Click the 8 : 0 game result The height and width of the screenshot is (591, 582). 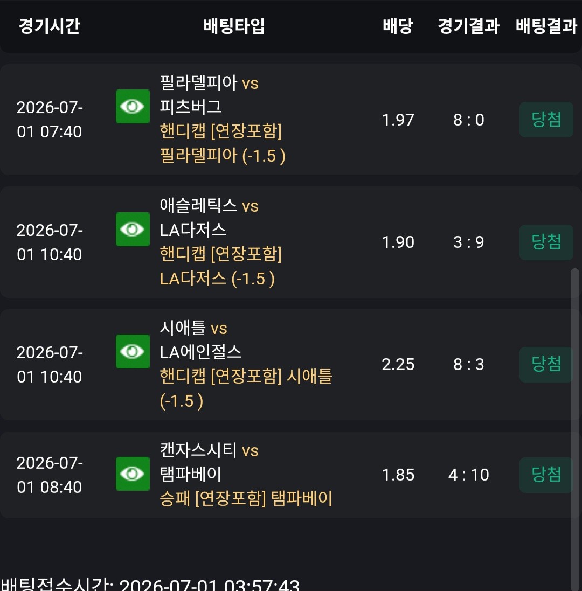pyautogui.click(x=468, y=120)
